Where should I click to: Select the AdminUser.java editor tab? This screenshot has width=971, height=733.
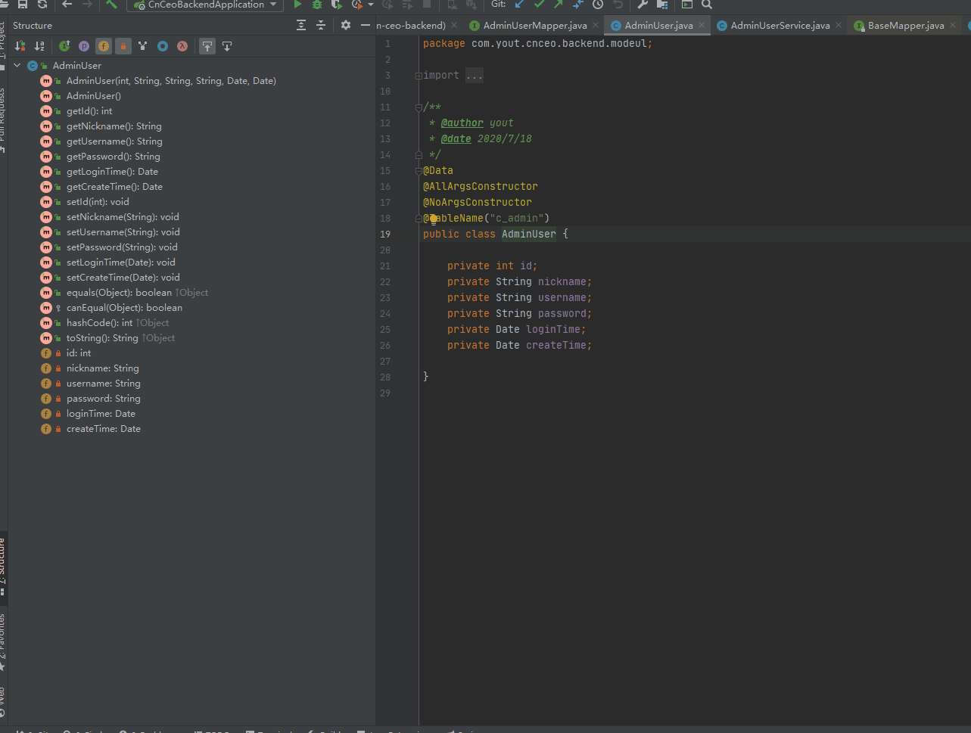(x=658, y=25)
